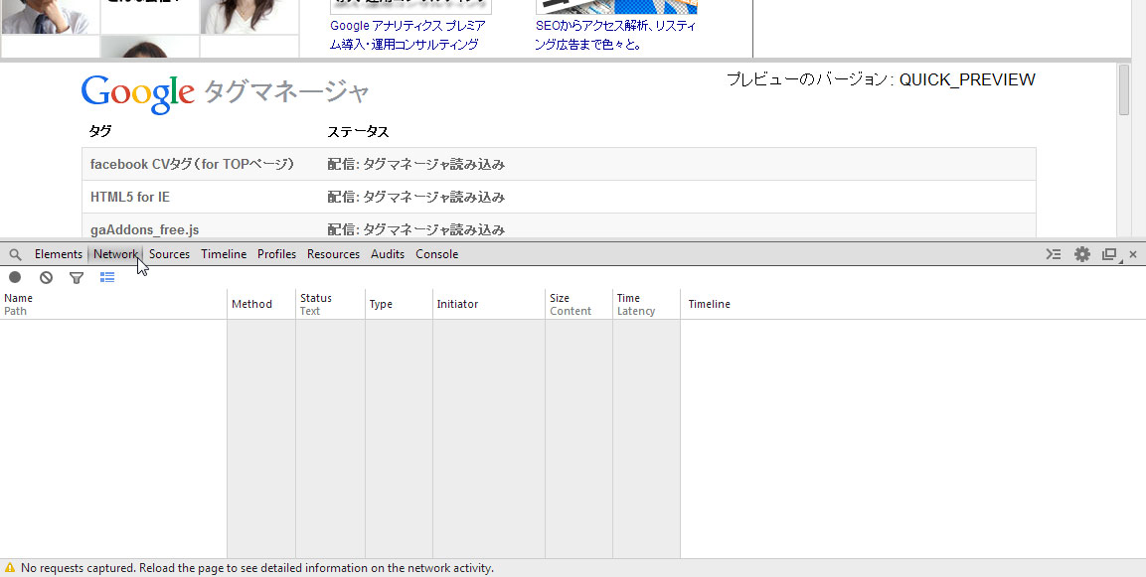The height and width of the screenshot is (577, 1146).
Task: Select the facebook CVタグ row
Action: (x=560, y=164)
